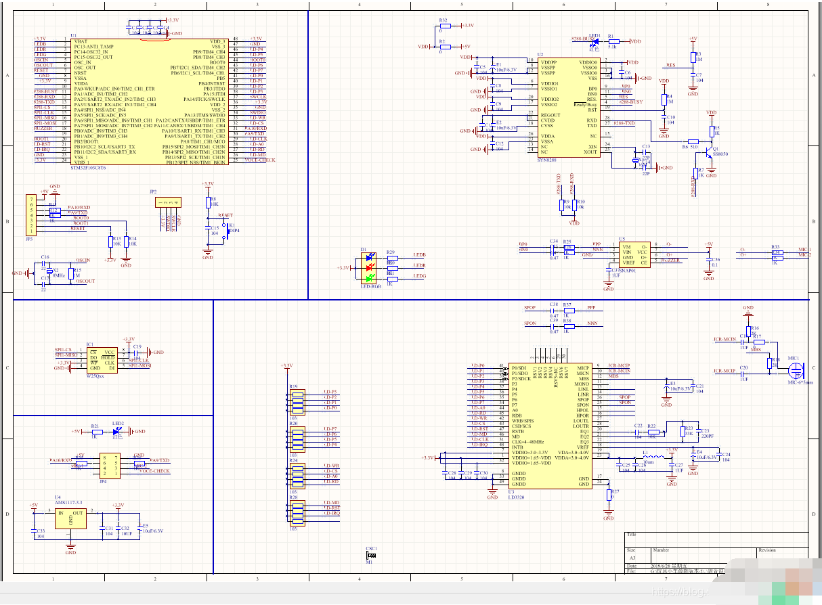Click capacitor C33 104 near the +5V input
822x605 pixels.
point(34,532)
